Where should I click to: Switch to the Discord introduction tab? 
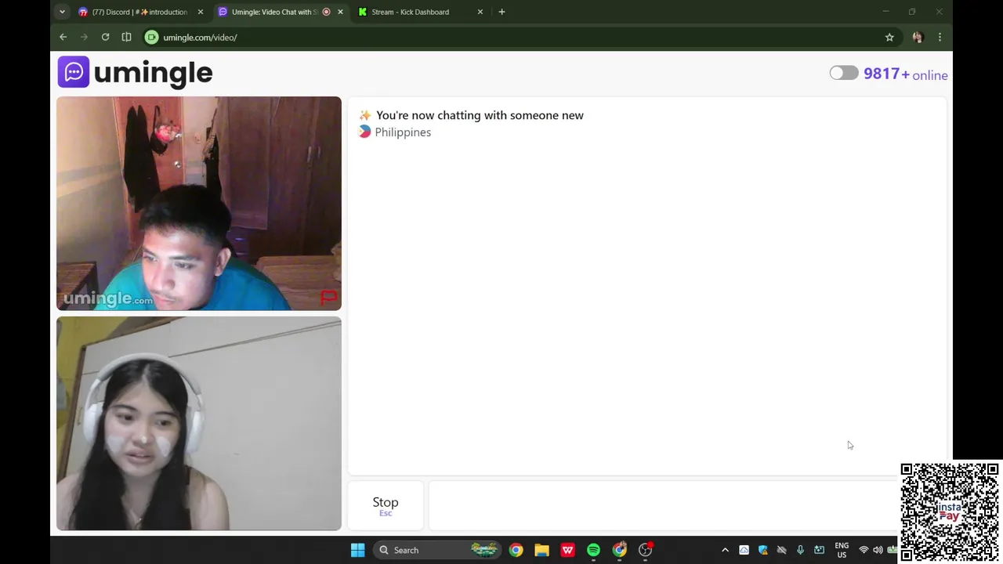pyautogui.click(x=139, y=12)
